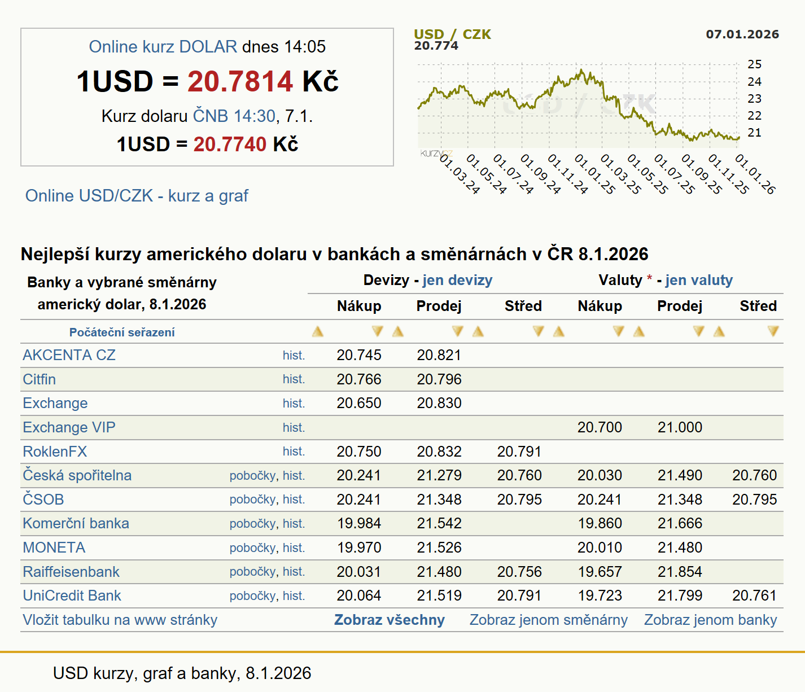The image size is (805, 692).
Task: Open Česká spořitelna pobočky link
Action: point(252,476)
